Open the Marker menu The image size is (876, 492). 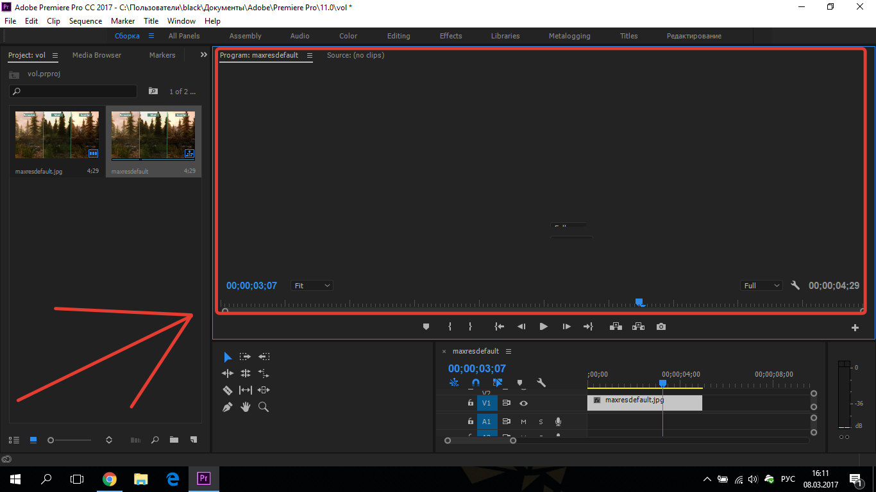122,21
